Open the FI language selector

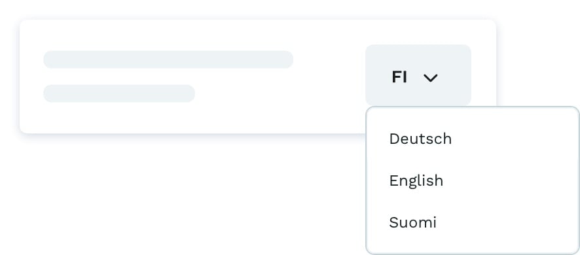(x=418, y=75)
